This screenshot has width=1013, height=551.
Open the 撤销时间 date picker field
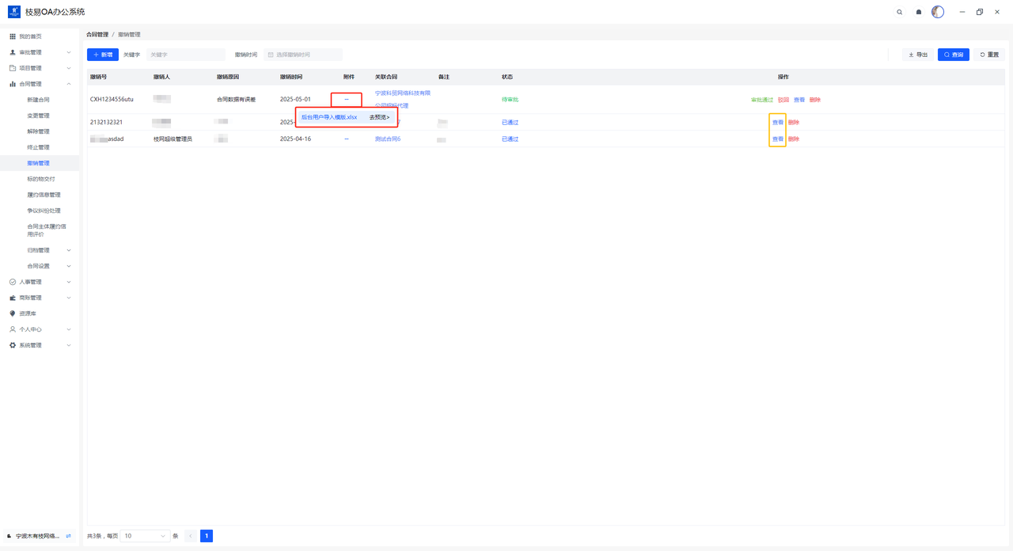[x=303, y=55]
